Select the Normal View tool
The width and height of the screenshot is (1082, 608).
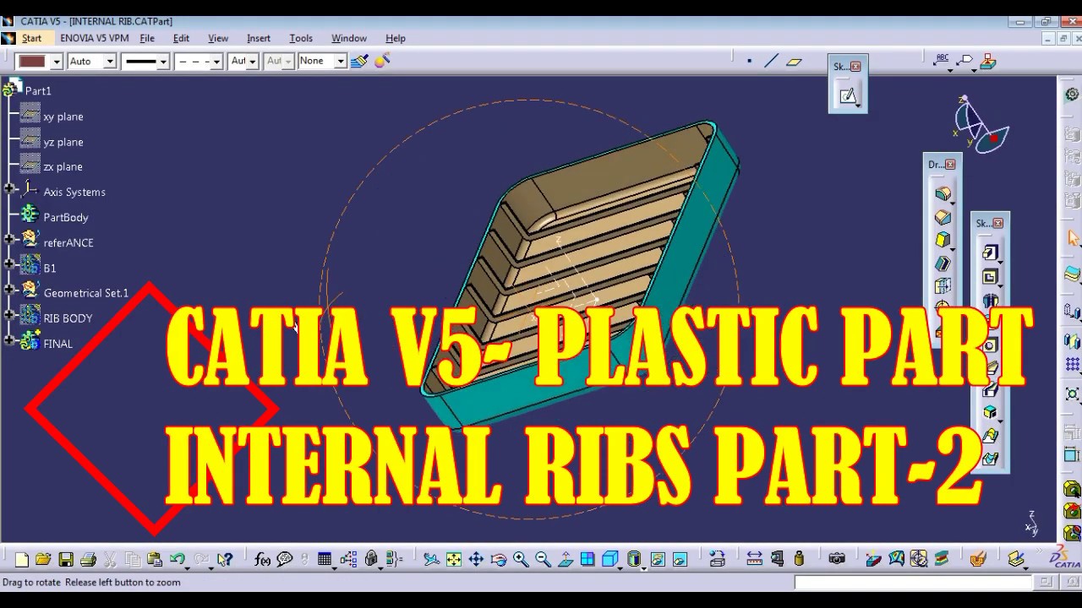click(566, 559)
